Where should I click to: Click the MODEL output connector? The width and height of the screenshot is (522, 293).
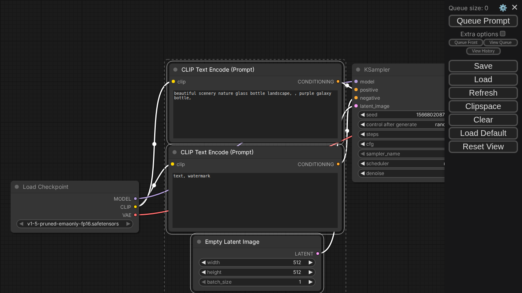[135, 199]
